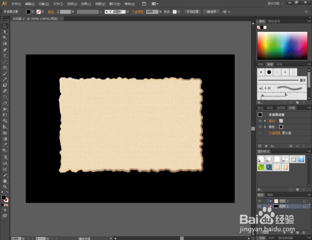The image size is (312, 240).
Task: Select the Hand tool
Action: click(5, 181)
